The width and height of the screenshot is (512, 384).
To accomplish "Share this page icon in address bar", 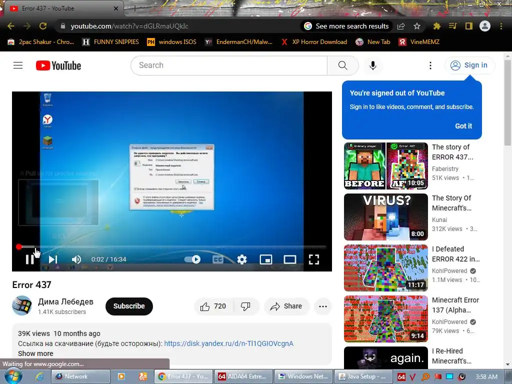I will pyautogui.click(x=401, y=26).
